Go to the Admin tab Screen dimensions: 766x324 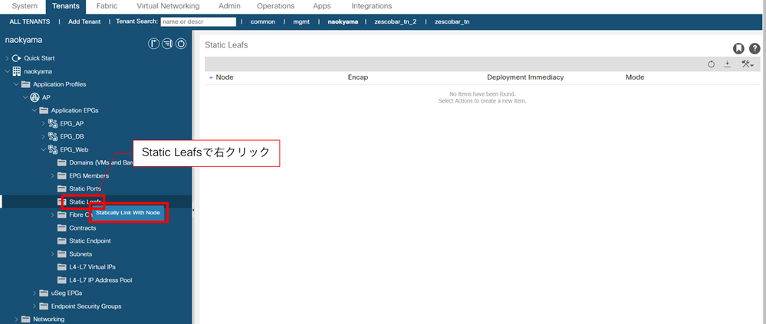pos(229,6)
